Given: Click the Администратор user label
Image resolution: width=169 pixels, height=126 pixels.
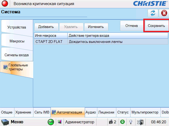Looking at the screenshot, I should pos(80,122).
